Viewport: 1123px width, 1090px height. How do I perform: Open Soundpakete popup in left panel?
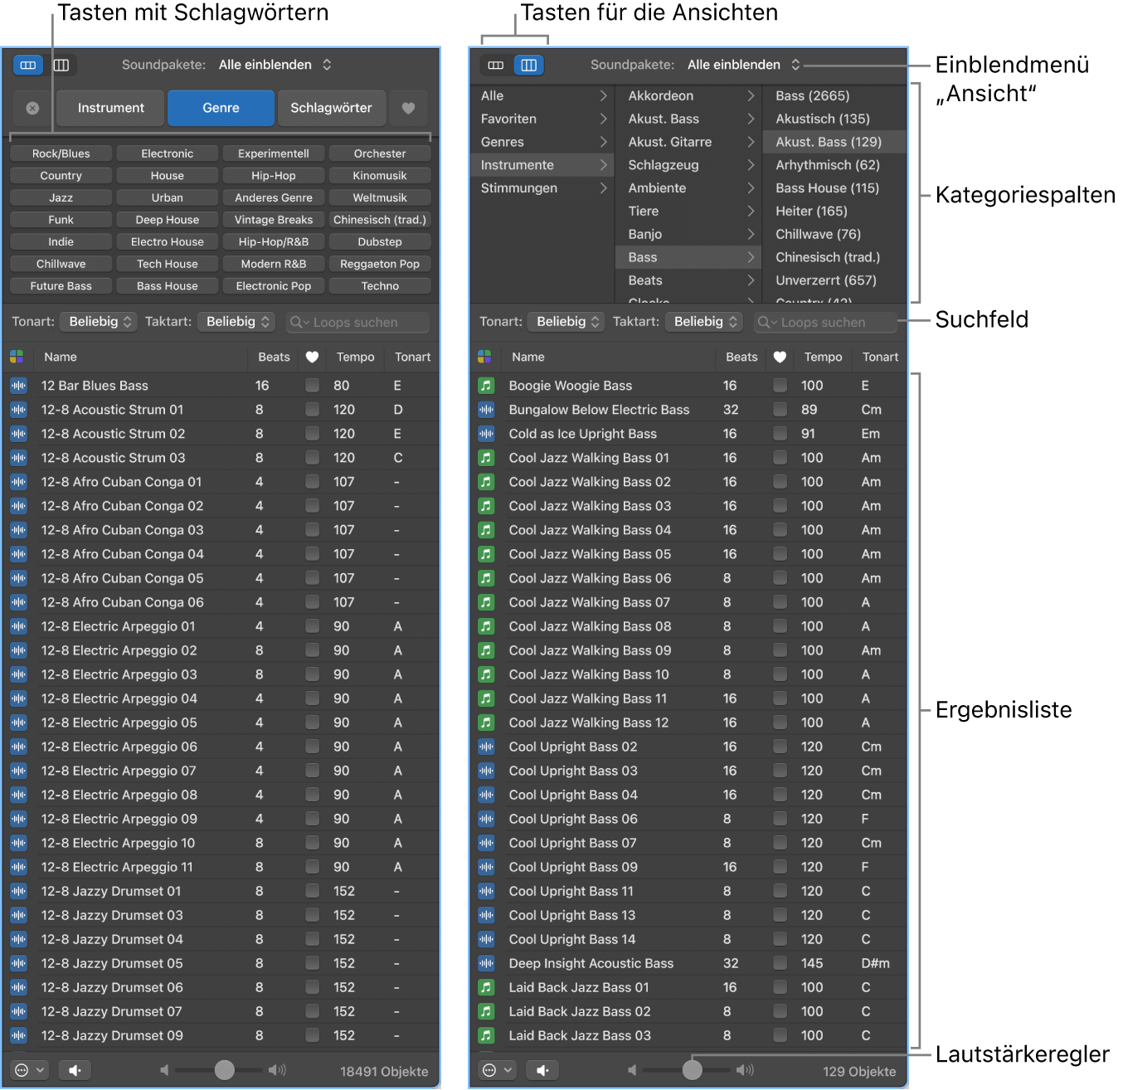pyautogui.click(x=275, y=65)
